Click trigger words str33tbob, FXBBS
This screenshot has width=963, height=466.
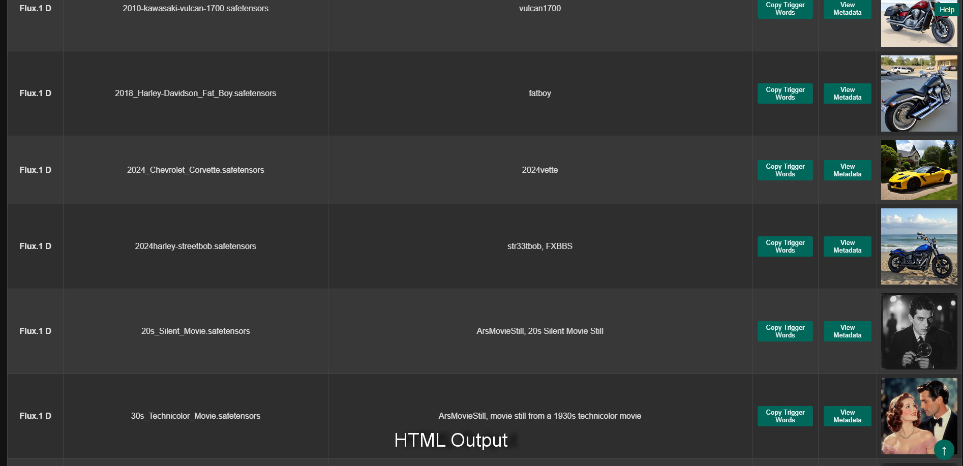[x=540, y=246]
